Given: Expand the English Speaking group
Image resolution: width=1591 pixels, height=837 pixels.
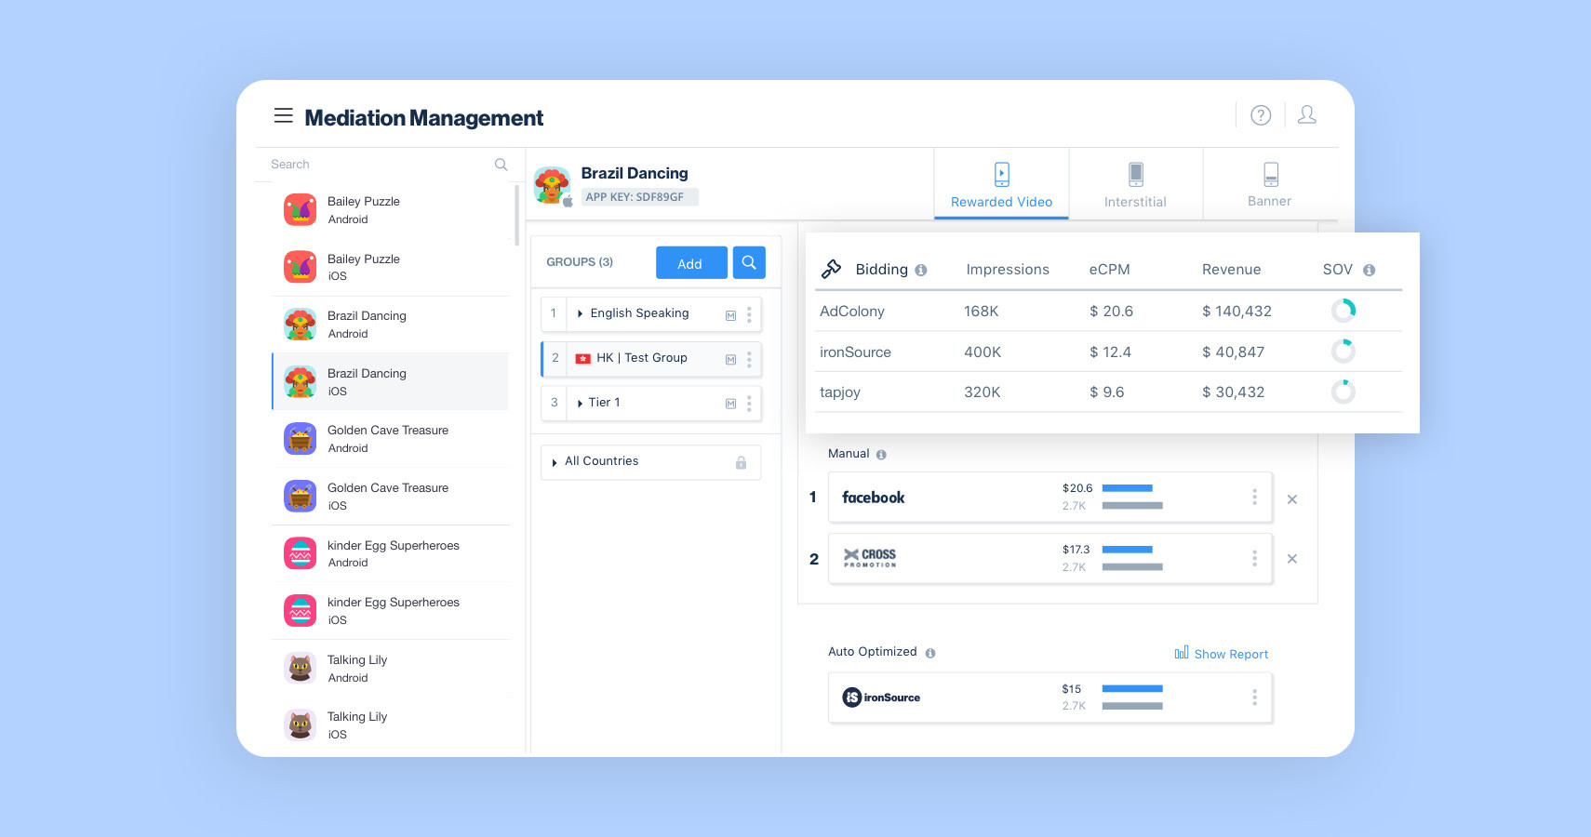Looking at the screenshot, I should pyautogui.click(x=580, y=313).
